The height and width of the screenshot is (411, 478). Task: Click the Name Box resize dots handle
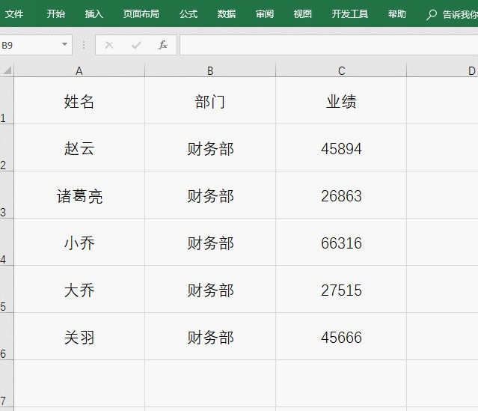(84, 45)
